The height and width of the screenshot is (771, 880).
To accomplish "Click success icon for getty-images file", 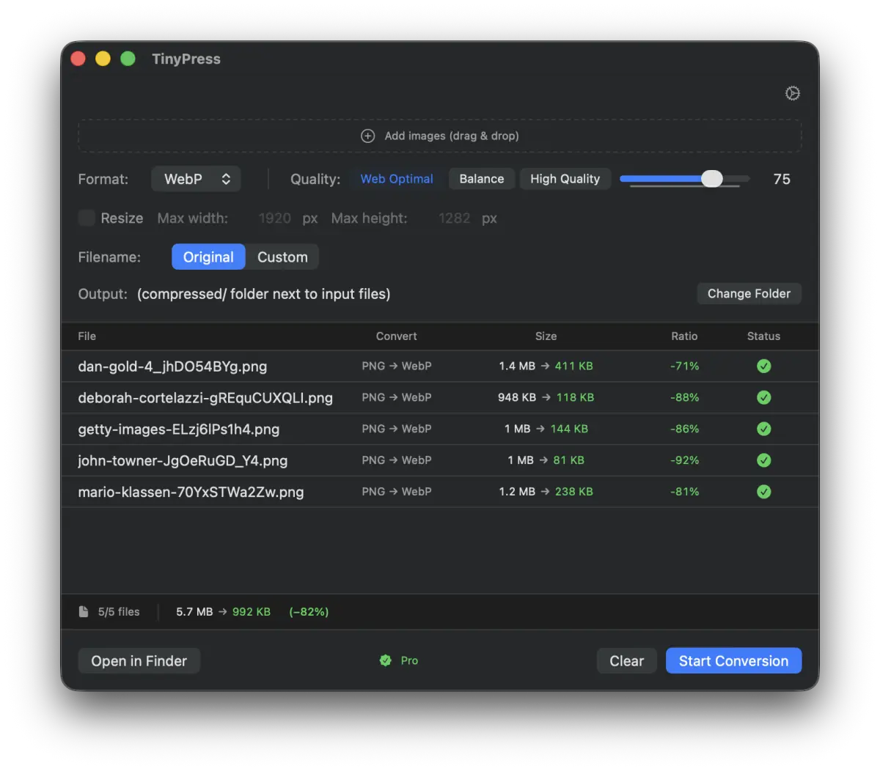I will click(763, 429).
